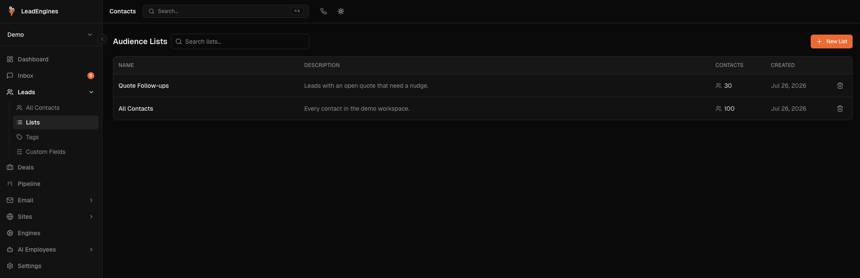860x278 pixels.
Task: Select the Leads sidebar item
Action: (51, 92)
